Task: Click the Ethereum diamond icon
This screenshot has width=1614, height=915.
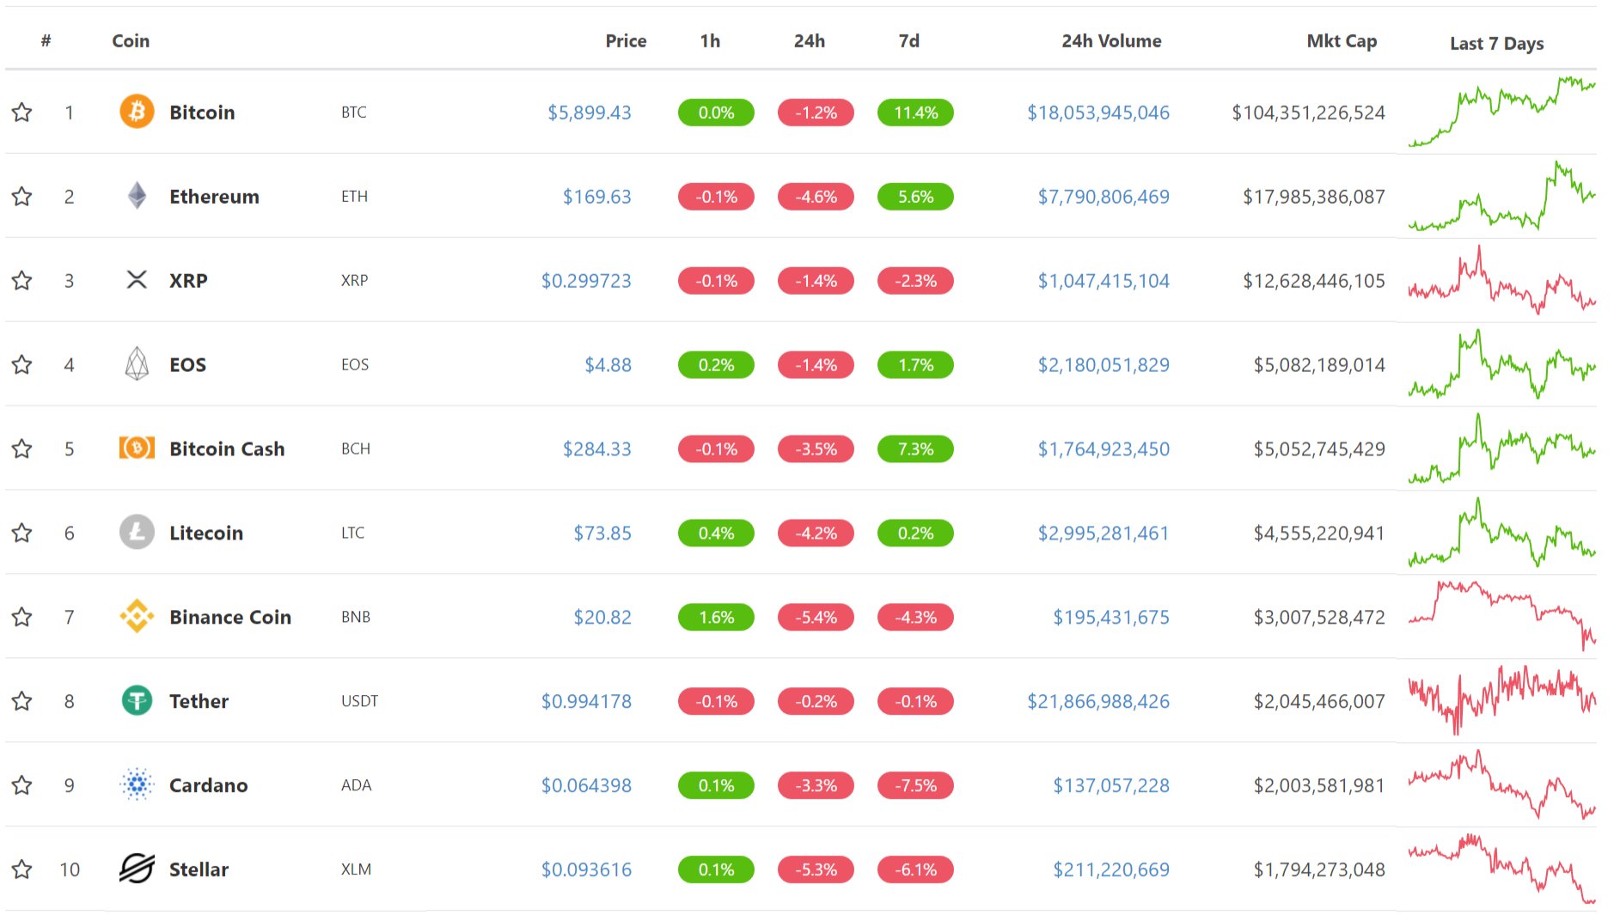Action: pos(137,196)
